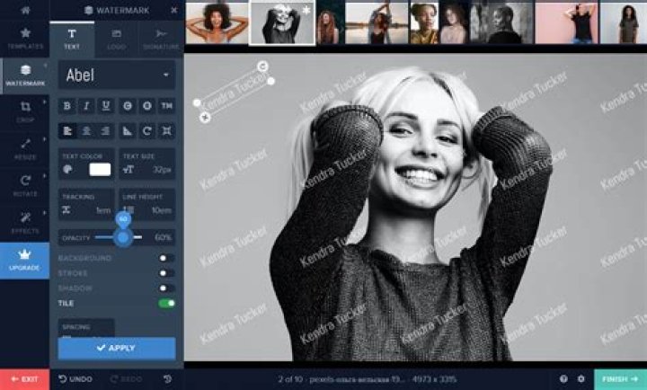Click the Apply button

pos(117,348)
